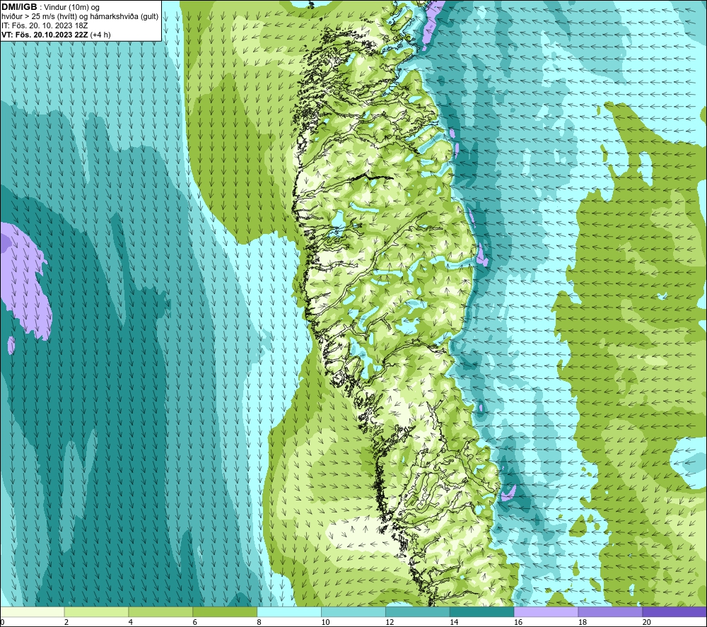Viewport: 707px width, 627px height.
Task: Click the legend scale label '12'
Action: [390, 622]
